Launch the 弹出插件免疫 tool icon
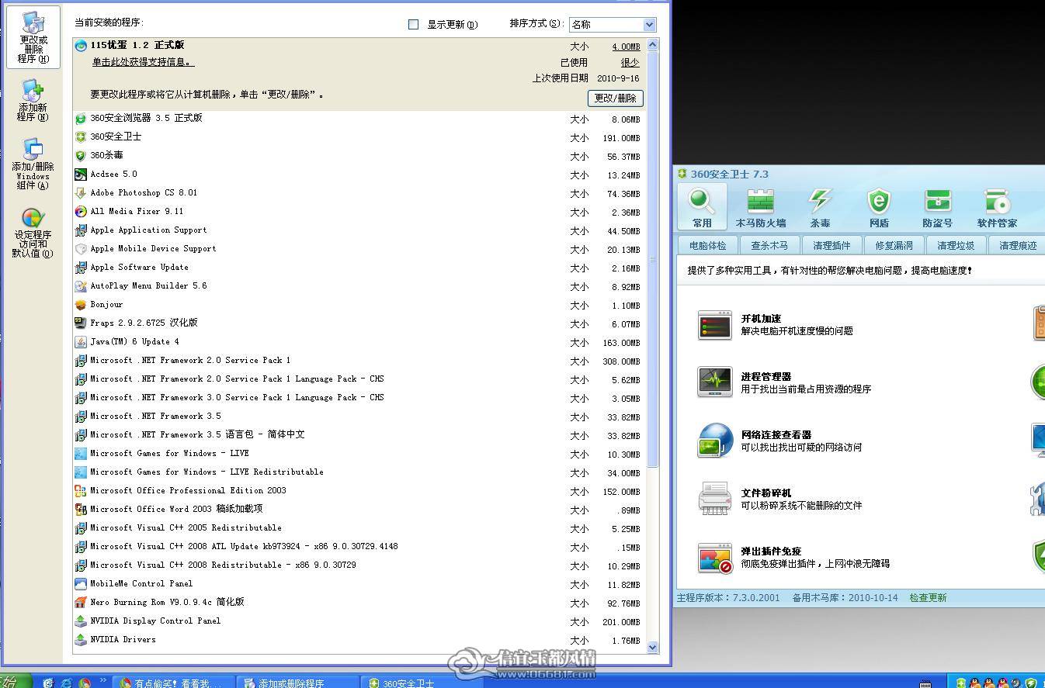This screenshot has height=688, width=1045. click(714, 557)
